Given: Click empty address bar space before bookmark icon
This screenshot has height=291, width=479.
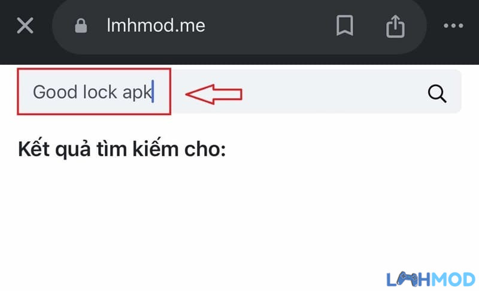Looking at the screenshot, I should (x=269, y=26).
